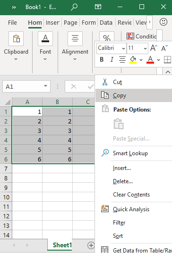
Task: Add a new sheet with plus button
Action: pos(91,245)
